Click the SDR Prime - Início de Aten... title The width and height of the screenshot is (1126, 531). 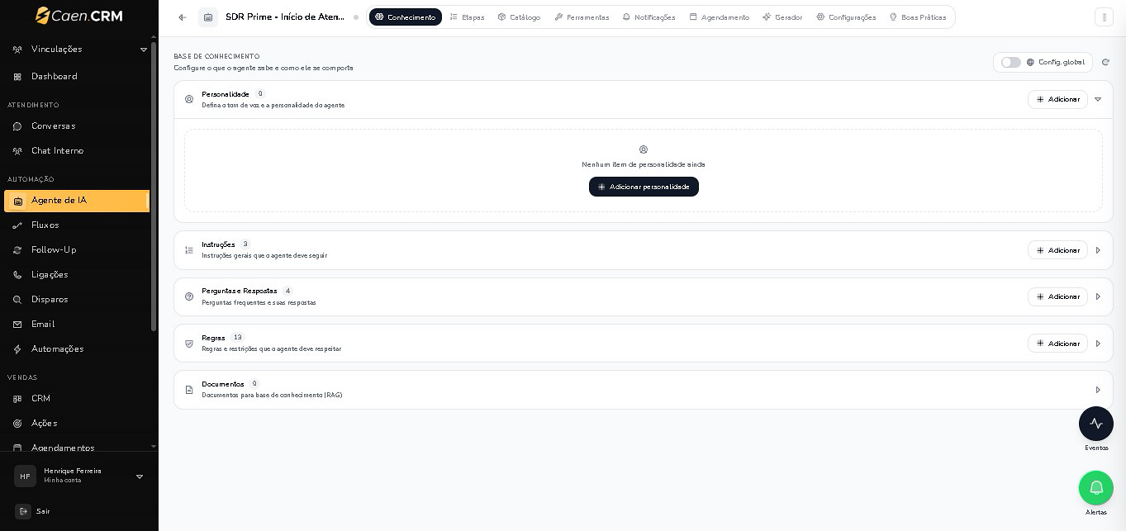point(285,17)
